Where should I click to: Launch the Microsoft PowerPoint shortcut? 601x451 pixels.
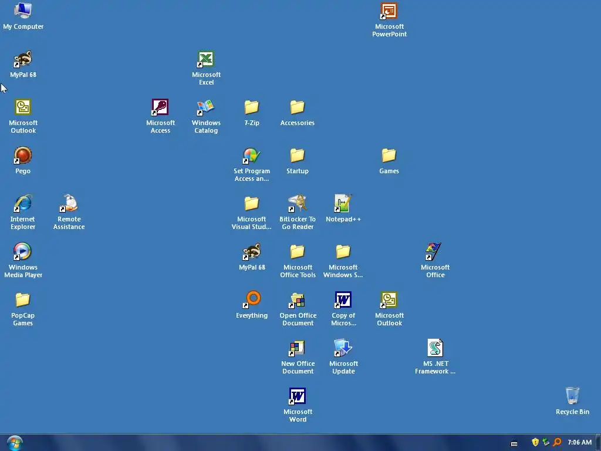[389, 20]
